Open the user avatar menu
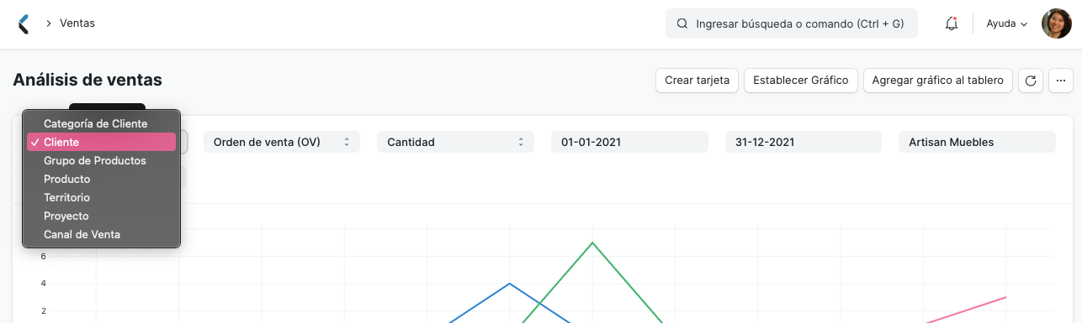 (x=1057, y=23)
